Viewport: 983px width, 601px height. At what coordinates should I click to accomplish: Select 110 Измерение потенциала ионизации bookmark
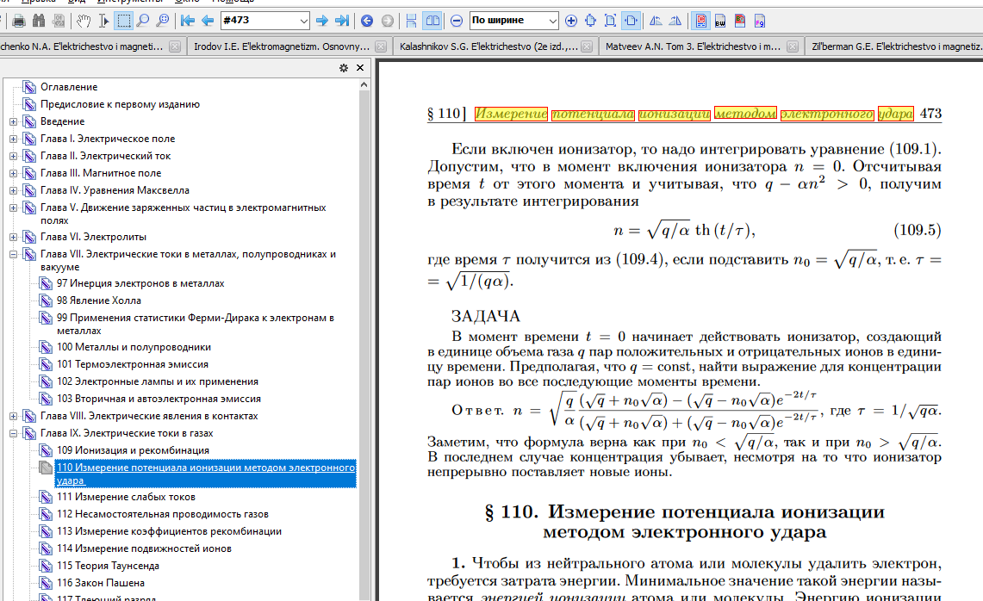[206, 474]
